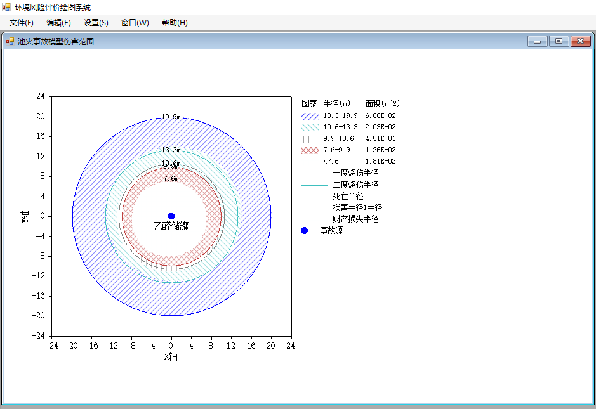Click the 一度烧伤半径 legend text

356,173
